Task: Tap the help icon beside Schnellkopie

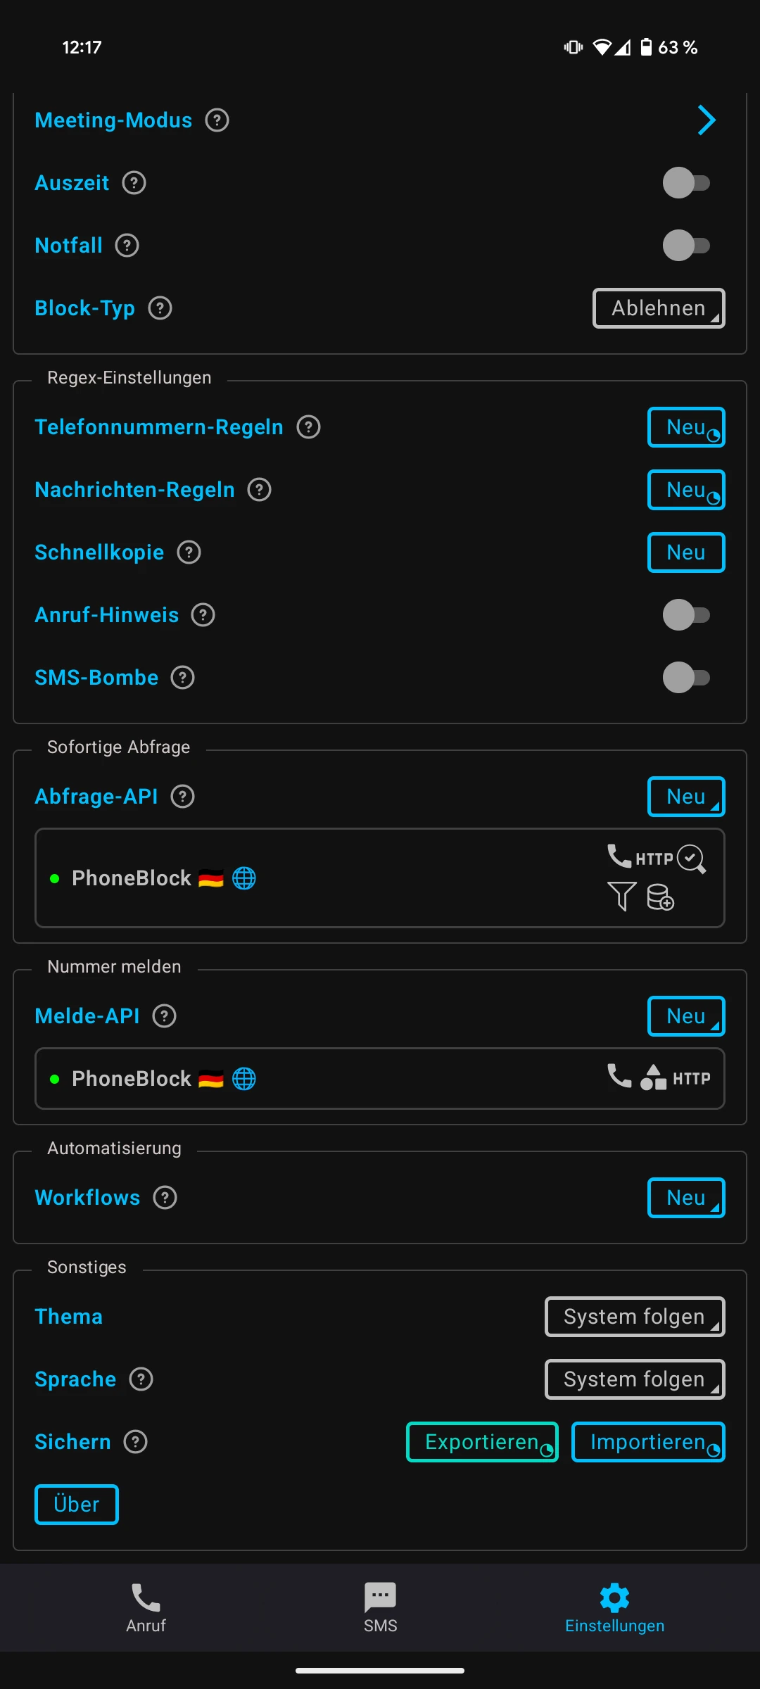Action: click(189, 552)
